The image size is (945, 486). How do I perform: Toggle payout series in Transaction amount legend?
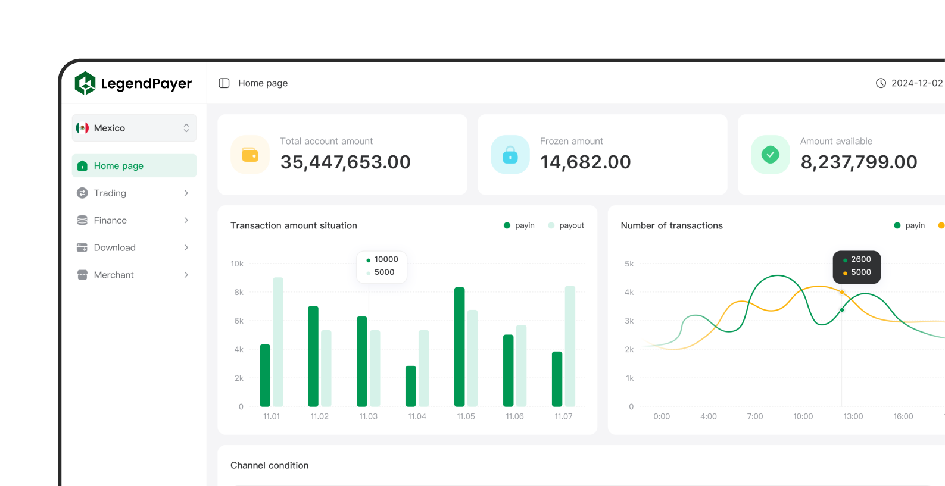pyautogui.click(x=566, y=225)
